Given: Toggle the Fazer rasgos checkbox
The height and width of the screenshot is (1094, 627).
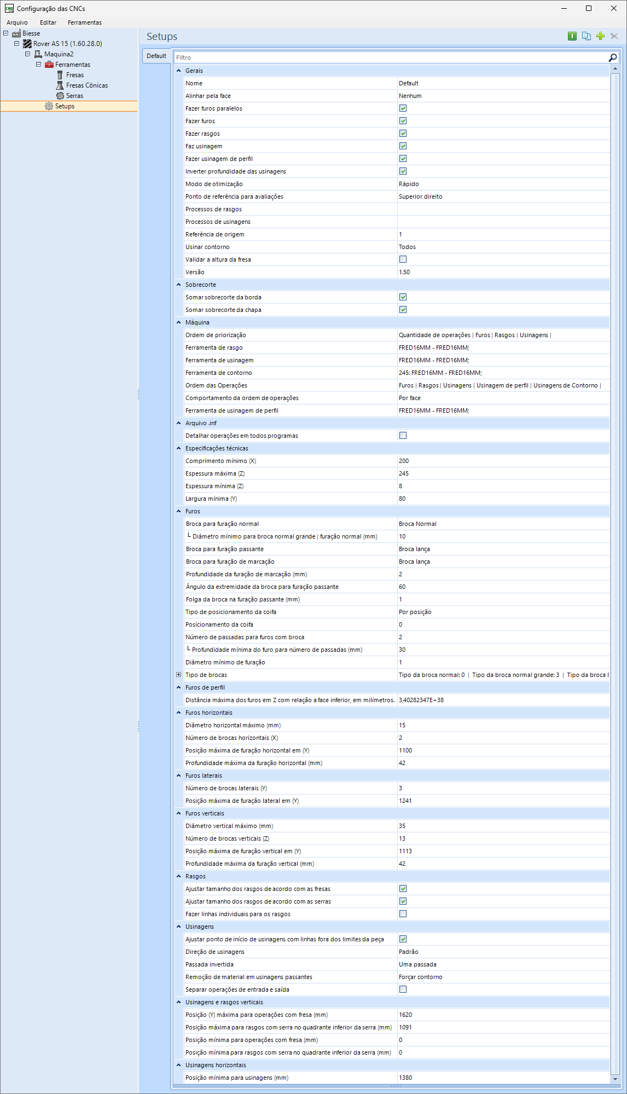Looking at the screenshot, I should click(x=403, y=134).
